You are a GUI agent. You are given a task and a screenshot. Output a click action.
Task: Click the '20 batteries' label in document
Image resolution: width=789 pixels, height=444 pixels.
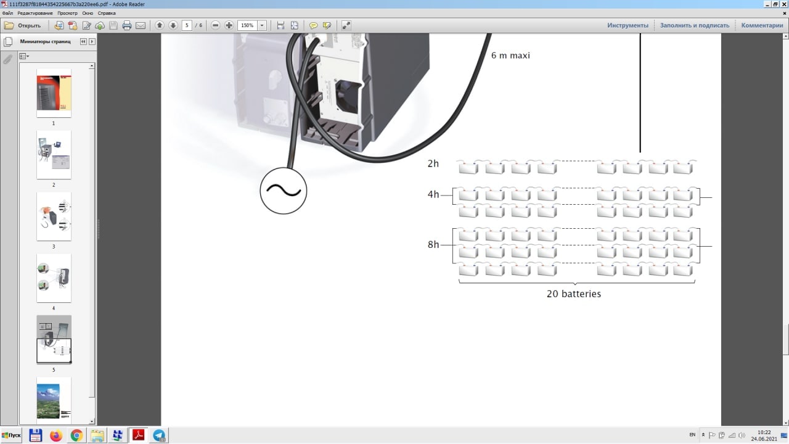point(574,294)
